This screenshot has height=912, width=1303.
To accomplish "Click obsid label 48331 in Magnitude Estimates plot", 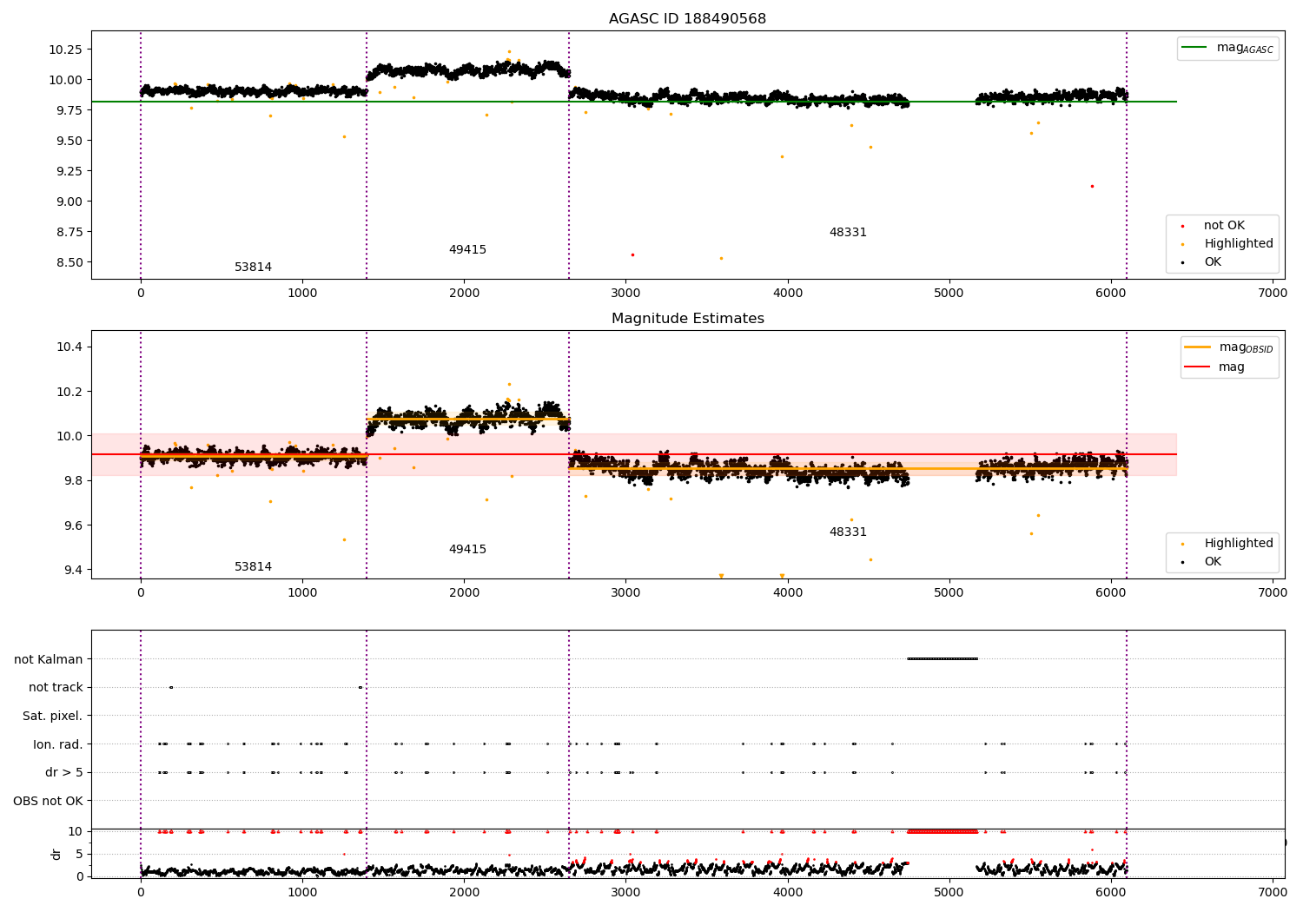I will click(848, 532).
